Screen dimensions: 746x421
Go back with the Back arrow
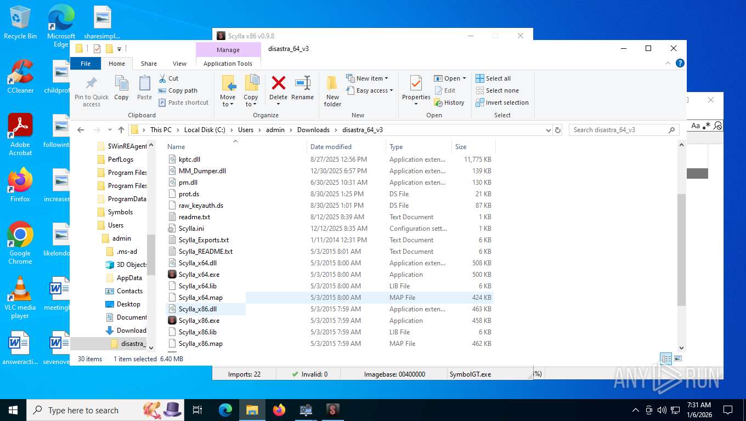coord(81,130)
